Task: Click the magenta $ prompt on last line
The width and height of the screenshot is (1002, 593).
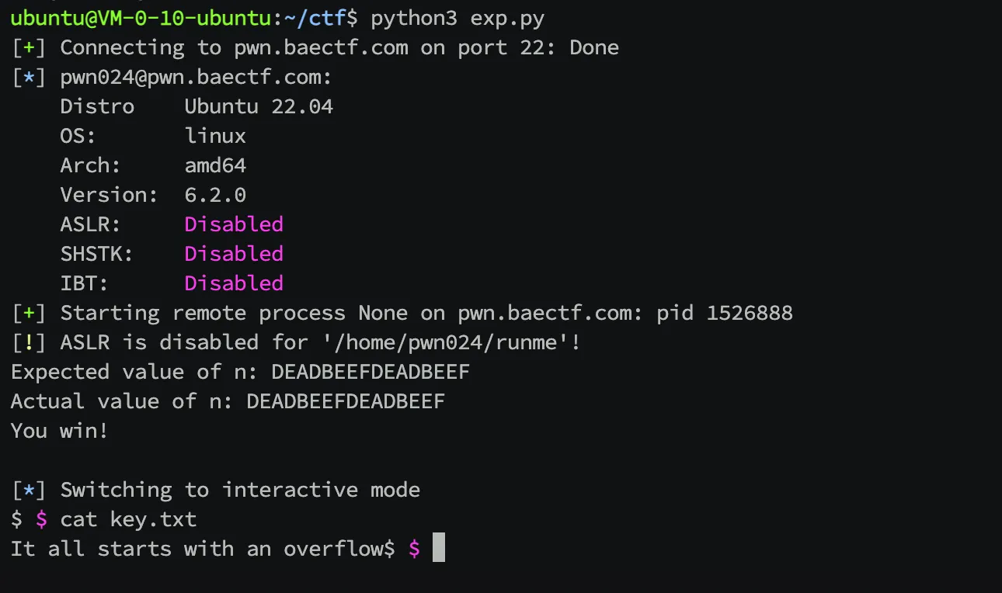Action: point(414,549)
